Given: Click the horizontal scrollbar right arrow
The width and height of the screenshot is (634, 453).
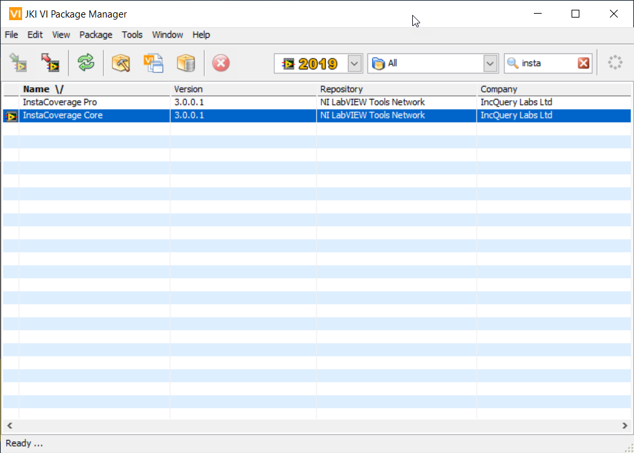Looking at the screenshot, I should (x=625, y=426).
